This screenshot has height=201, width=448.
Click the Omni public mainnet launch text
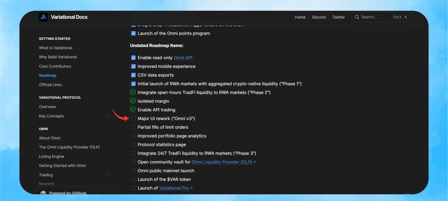pyautogui.click(x=166, y=171)
